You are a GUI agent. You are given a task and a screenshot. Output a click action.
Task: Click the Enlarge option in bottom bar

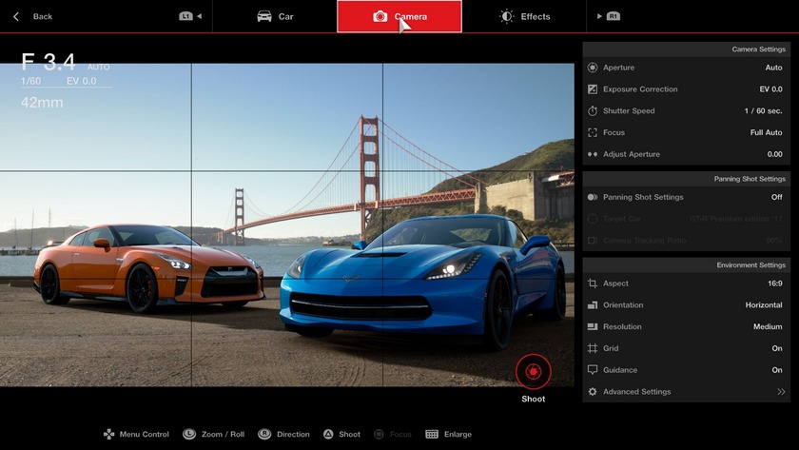pos(448,435)
